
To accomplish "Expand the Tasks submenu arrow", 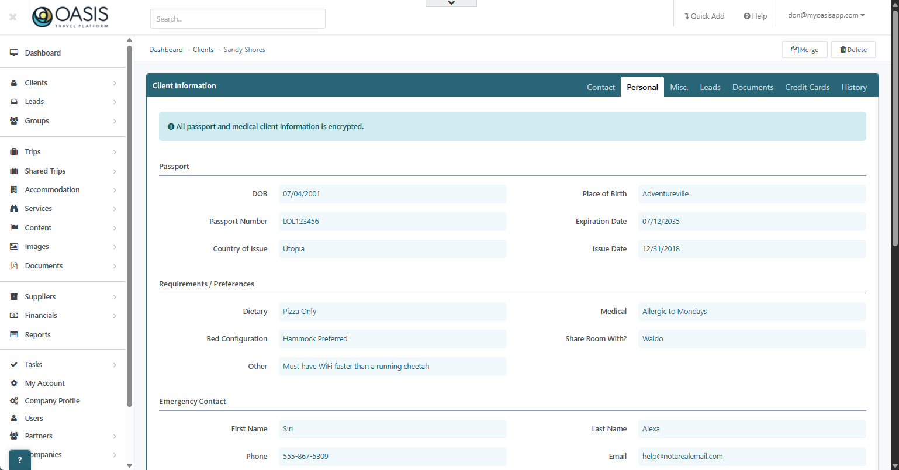I will [x=115, y=365].
